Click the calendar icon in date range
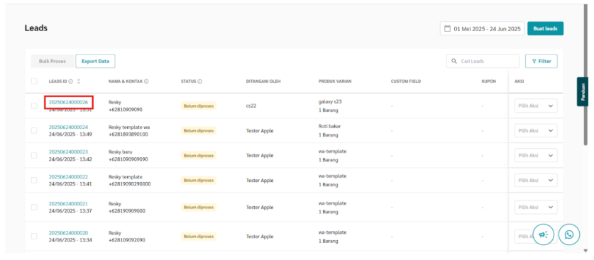The image size is (594, 260). coord(447,29)
